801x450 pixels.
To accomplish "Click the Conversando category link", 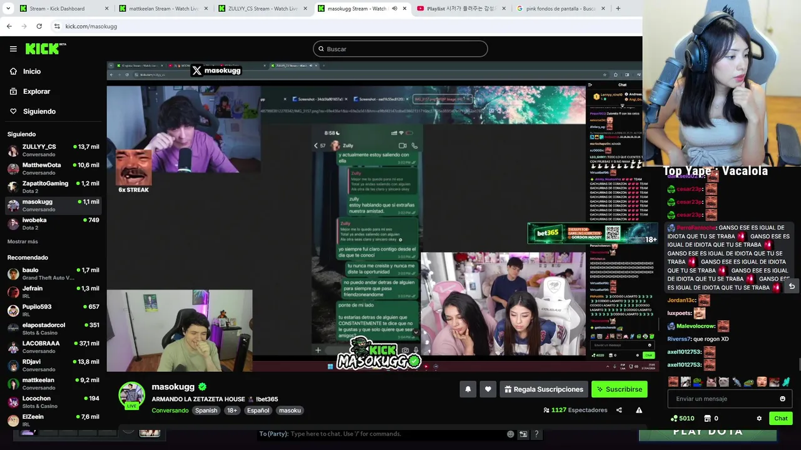I will coord(170,411).
